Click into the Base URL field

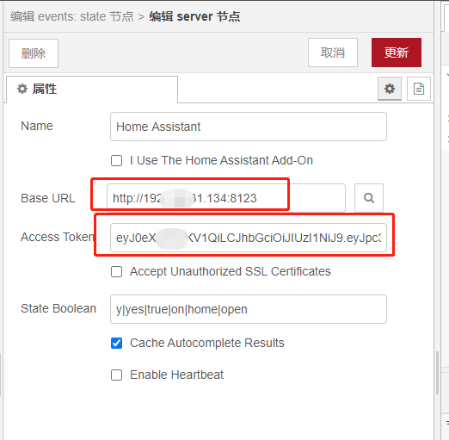click(x=226, y=198)
